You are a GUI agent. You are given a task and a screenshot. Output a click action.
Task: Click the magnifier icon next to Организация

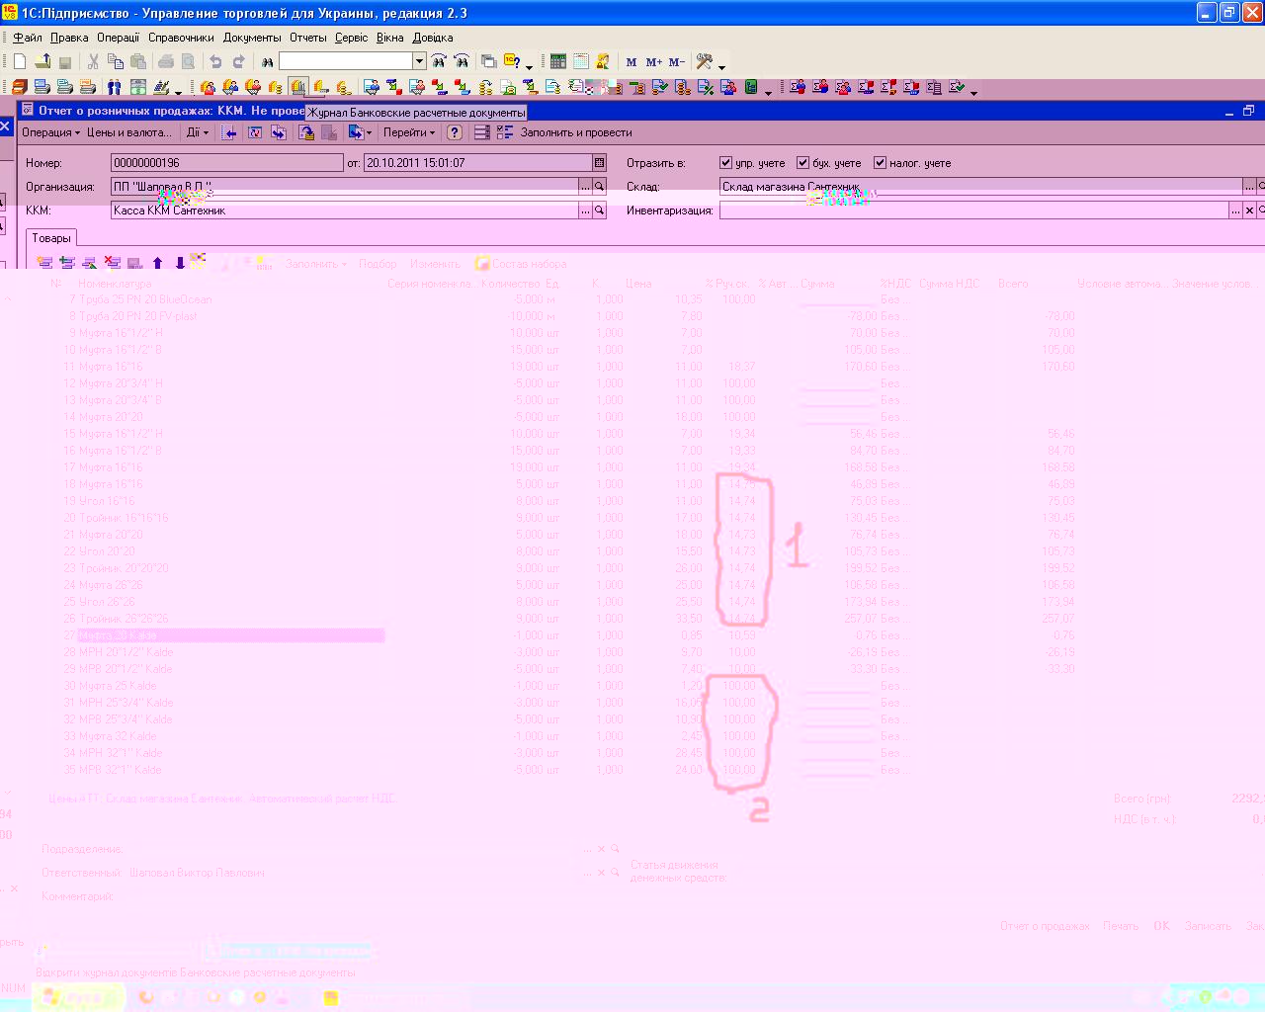point(600,186)
